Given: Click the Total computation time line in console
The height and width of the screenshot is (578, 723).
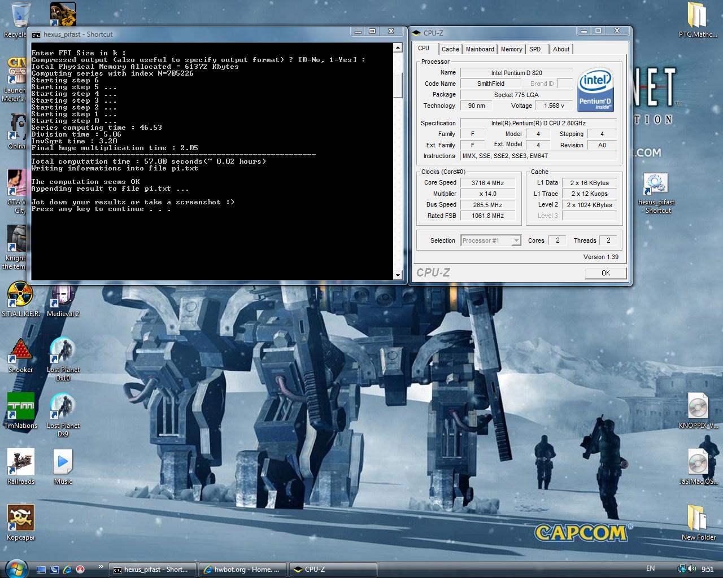Looking at the screenshot, I should pyautogui.click(x=149, y=161).
